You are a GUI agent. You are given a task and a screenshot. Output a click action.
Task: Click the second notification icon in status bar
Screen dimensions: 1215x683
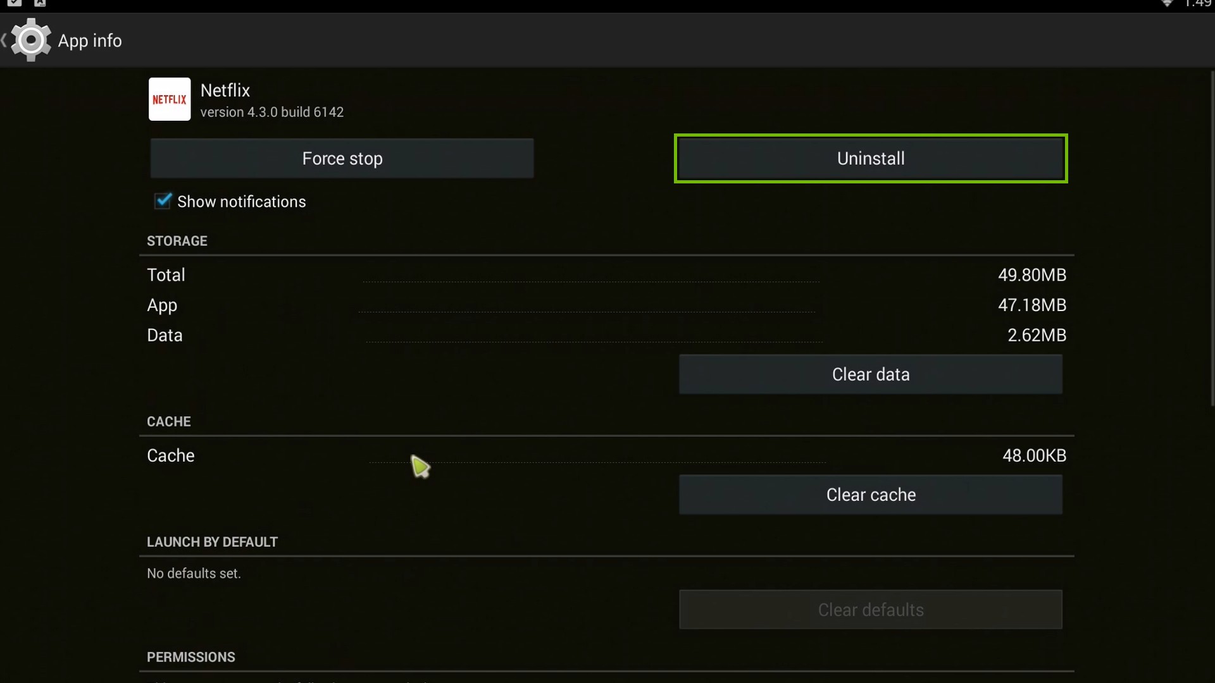tap(39, 3)
